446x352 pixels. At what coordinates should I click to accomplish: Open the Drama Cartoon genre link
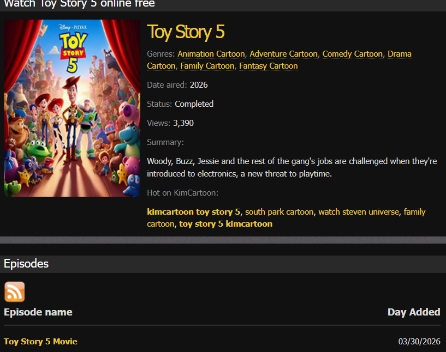click(400, 53)
